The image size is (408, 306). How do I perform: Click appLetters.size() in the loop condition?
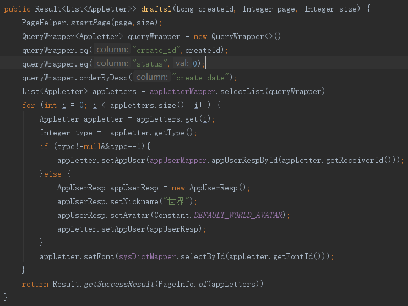point(147,105)
